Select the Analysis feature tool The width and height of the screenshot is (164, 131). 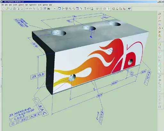click(160, 35)
